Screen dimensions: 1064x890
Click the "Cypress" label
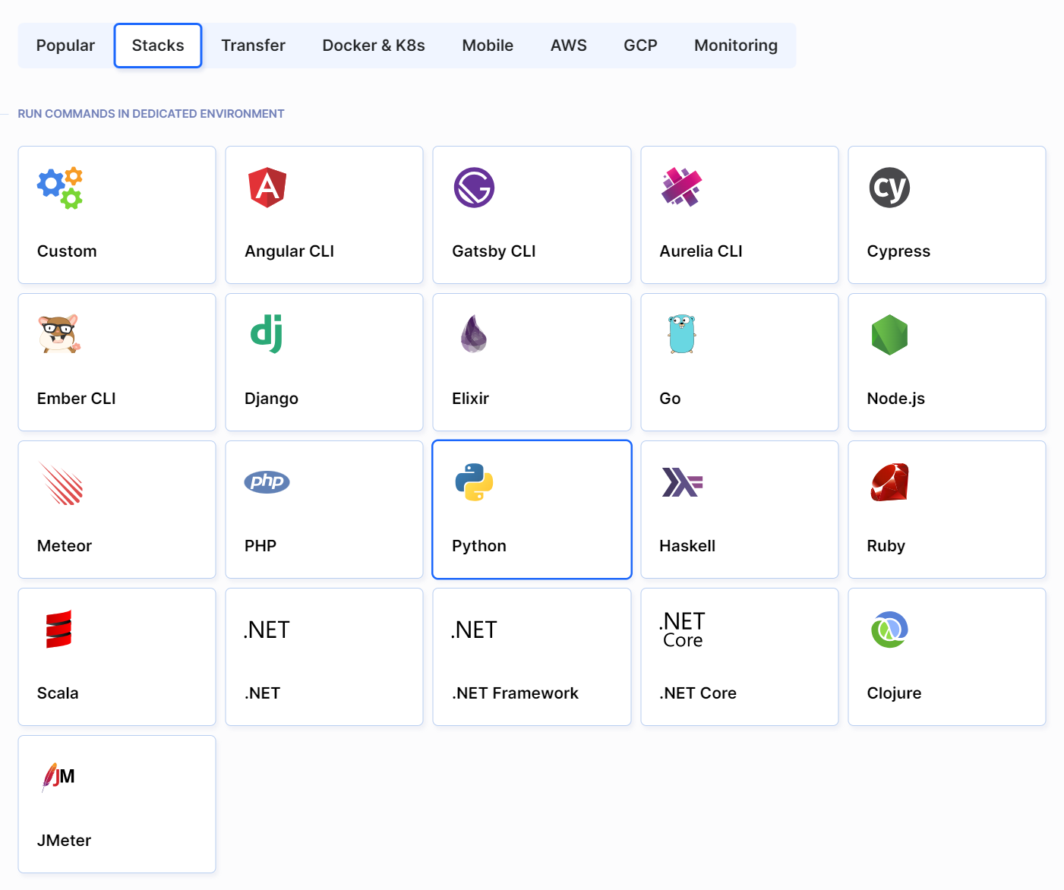pos(898,251)
